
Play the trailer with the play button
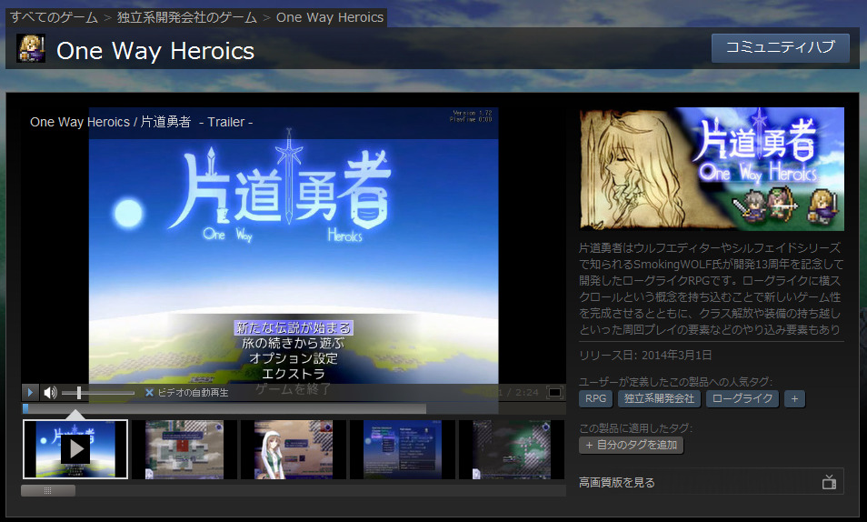pyautogui.click(x=30, y=393)
